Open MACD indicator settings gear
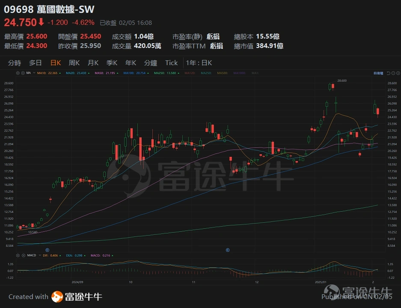Viewport: 401px width, 308px height. pyautogui.click(x=18, y=255)
